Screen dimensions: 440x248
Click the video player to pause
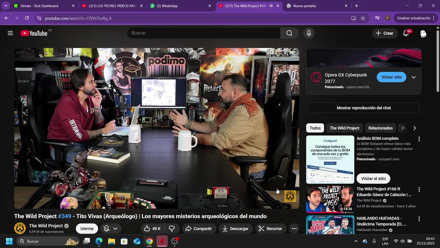[156, 128]
